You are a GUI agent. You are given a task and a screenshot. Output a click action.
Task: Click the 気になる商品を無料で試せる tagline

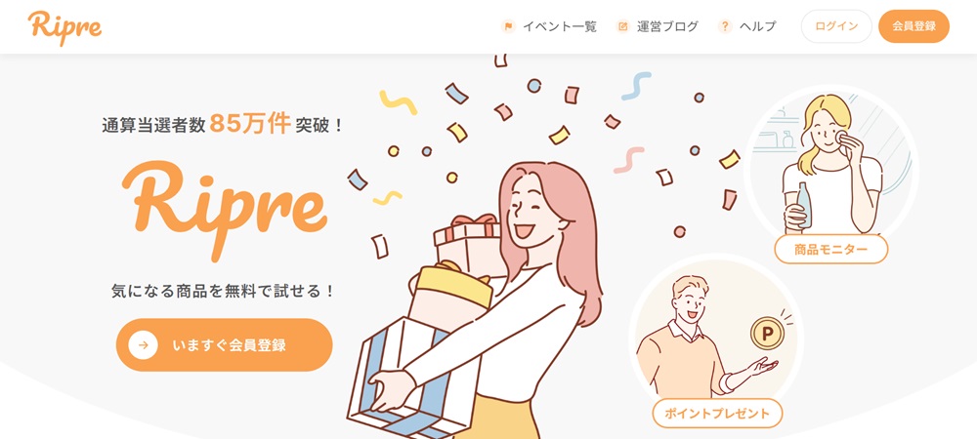tap(223, 291)
